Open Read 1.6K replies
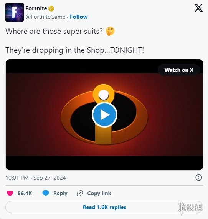208x219 pixels. click(x=104, y=207)
